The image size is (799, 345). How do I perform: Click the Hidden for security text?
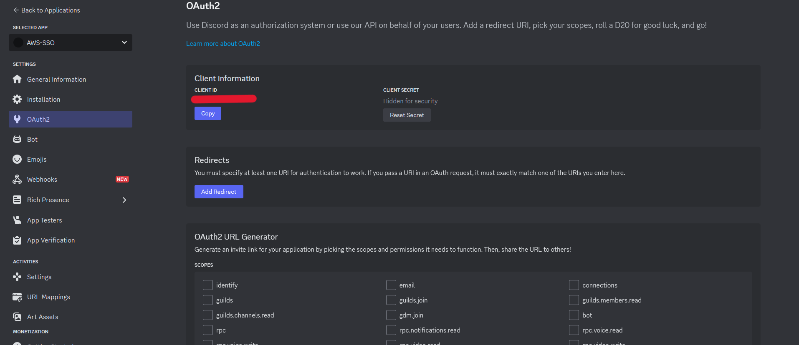coord(410,101)
